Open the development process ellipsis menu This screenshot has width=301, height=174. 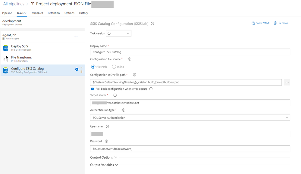tap(78, 22)
